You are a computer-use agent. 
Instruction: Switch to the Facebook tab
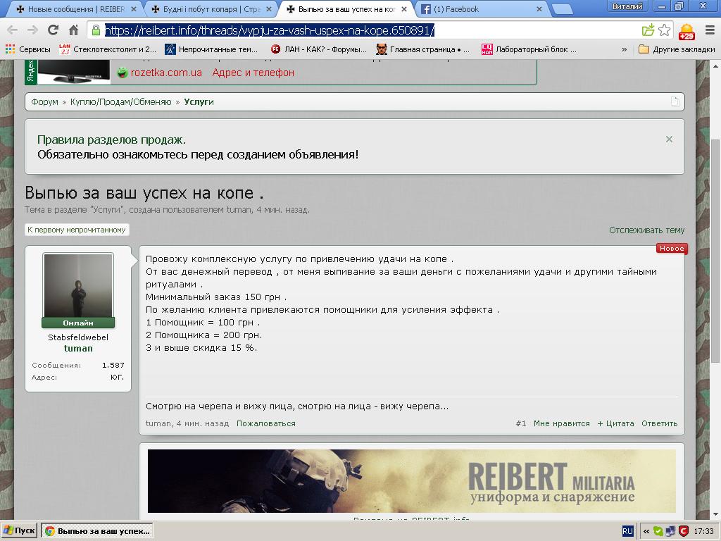coord(482,9)
